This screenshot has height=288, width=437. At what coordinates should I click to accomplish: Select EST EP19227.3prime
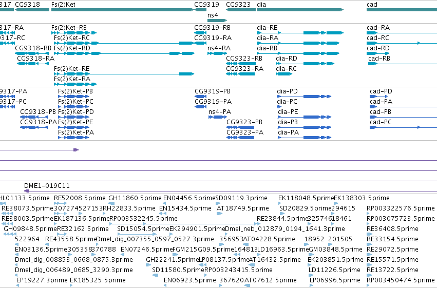pos(42,280)
